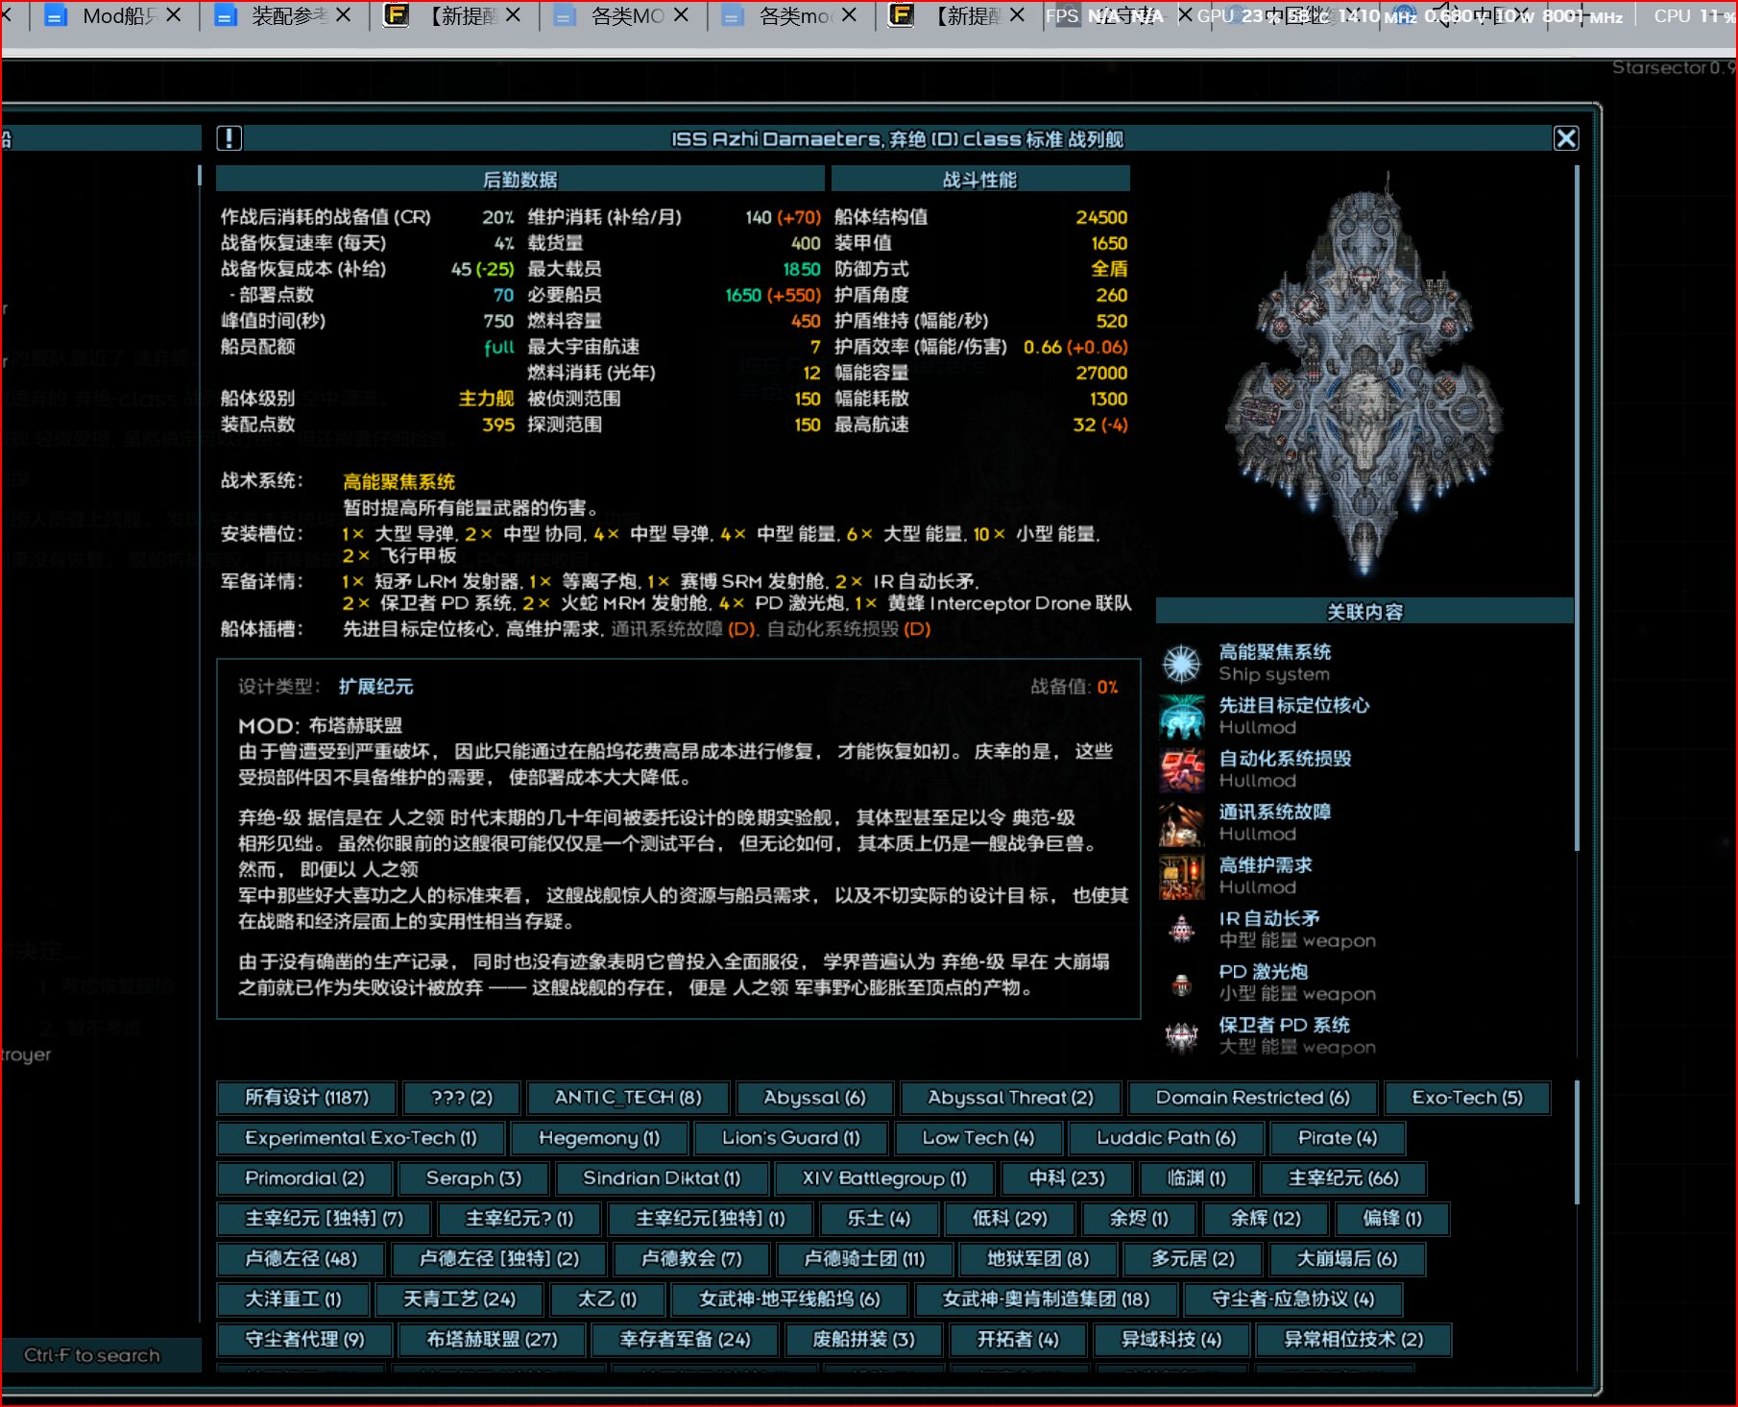
Task: Select the 先进目标定位核心 hullmod icon
Action: (x=1182, y=716)
